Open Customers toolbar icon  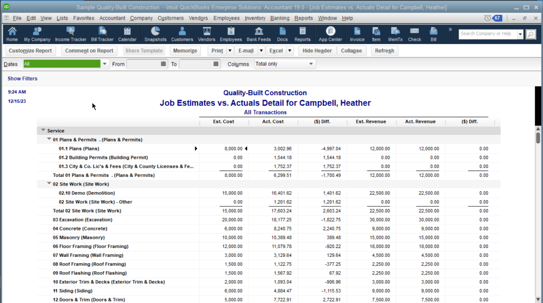(x=182, y=34)
